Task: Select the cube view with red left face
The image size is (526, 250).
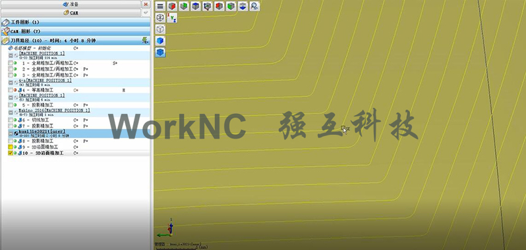Action: click(x=219, y=6)
